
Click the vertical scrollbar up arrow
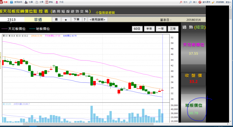point(230,7)
